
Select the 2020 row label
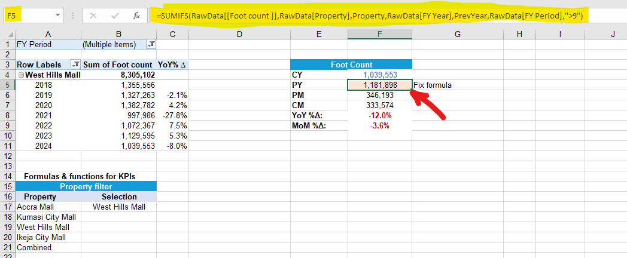coord(48,106)
